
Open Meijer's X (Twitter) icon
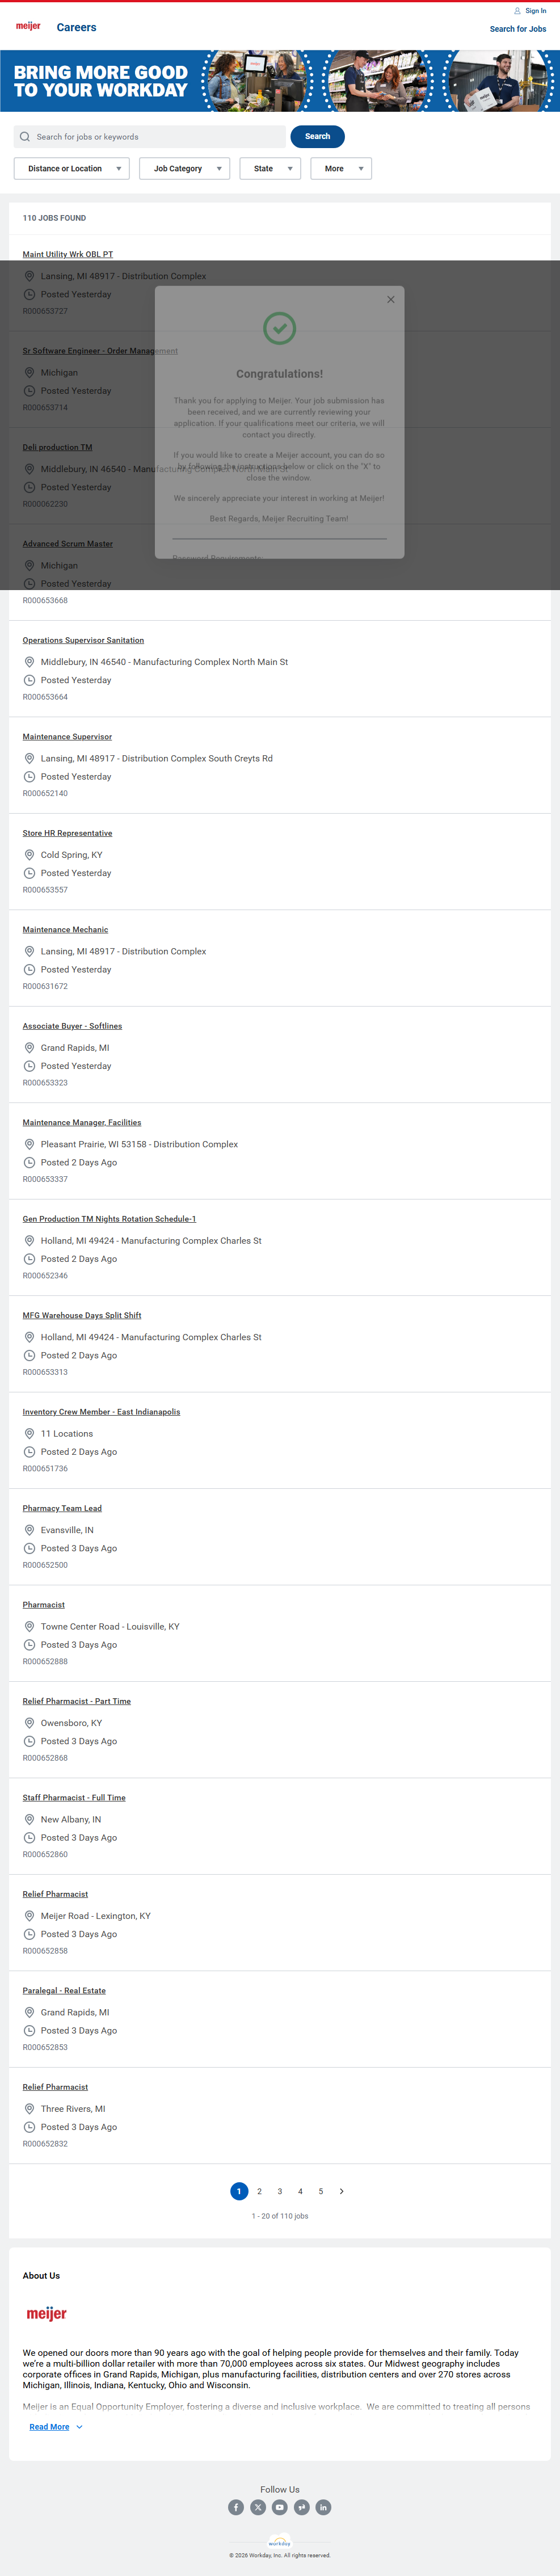click(258, 2507)
